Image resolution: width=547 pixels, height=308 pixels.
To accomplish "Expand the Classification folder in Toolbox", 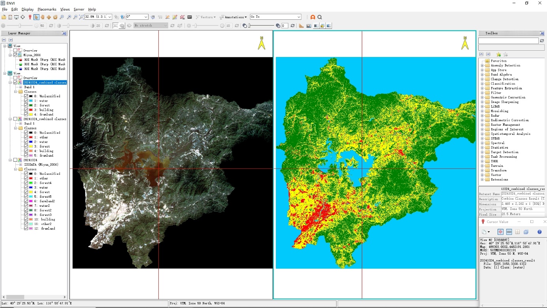I will click(482, 83).
